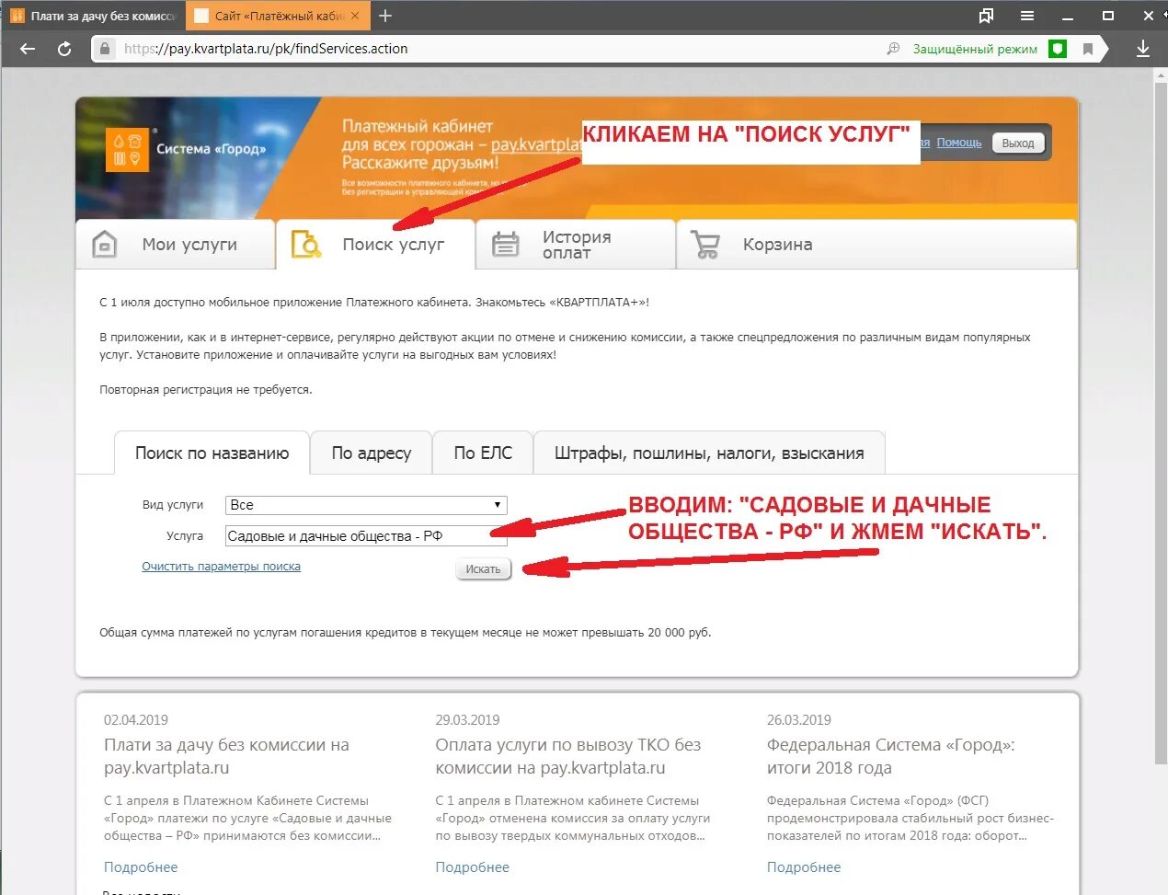Click the browser back arrow

point(28,49)
